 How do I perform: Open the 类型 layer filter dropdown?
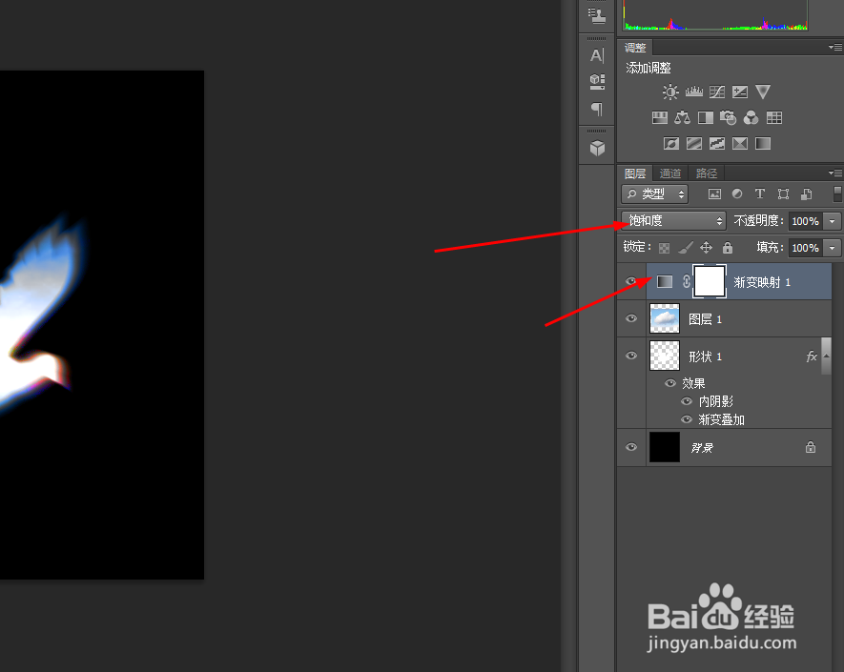(654, 193)
